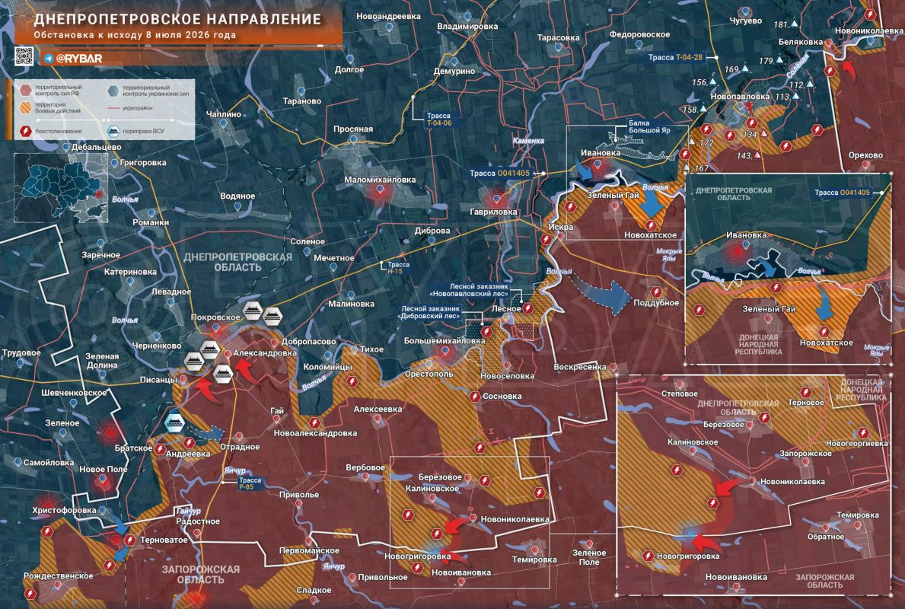
Task: Click the clash icon beside Орестополь / Коломийцы near Волчья
Action: 352,381
